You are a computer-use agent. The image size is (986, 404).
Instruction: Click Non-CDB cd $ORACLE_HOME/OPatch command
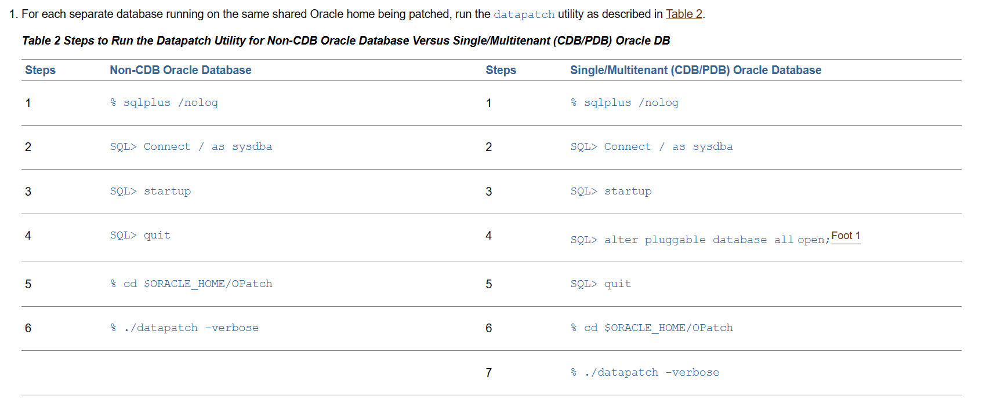point(191,284)
